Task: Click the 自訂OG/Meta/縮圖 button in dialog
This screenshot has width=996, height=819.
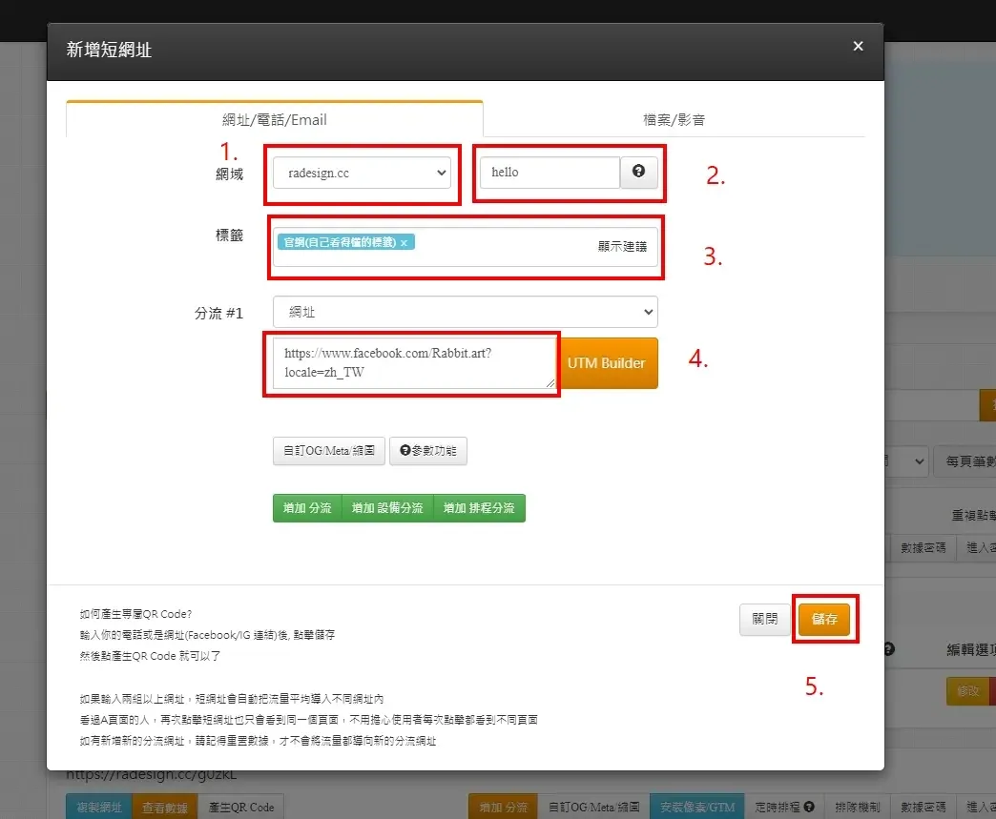Action: pos(328,451)
